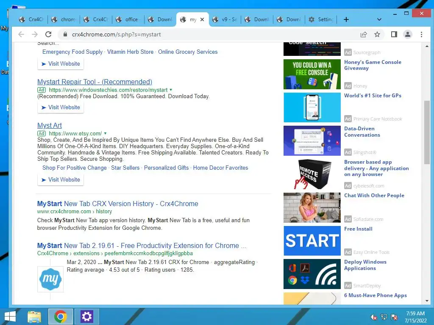Click the phone mockup ad image
The image size is (434, 325).
(312, 107)
